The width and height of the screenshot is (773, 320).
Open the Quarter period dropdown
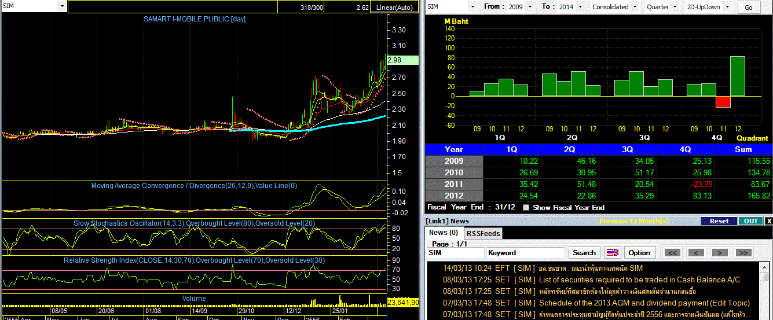(675, 7)
